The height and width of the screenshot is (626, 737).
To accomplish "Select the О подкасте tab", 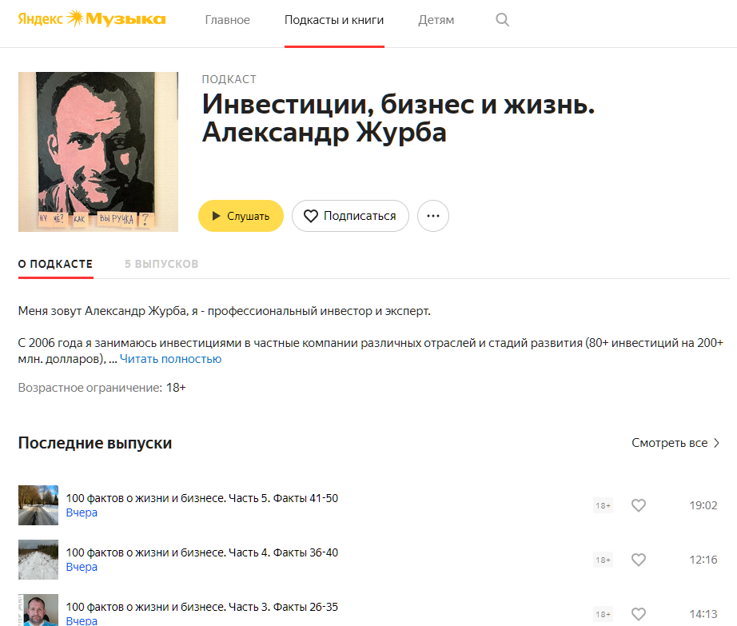I will click(x=55, y=264).
